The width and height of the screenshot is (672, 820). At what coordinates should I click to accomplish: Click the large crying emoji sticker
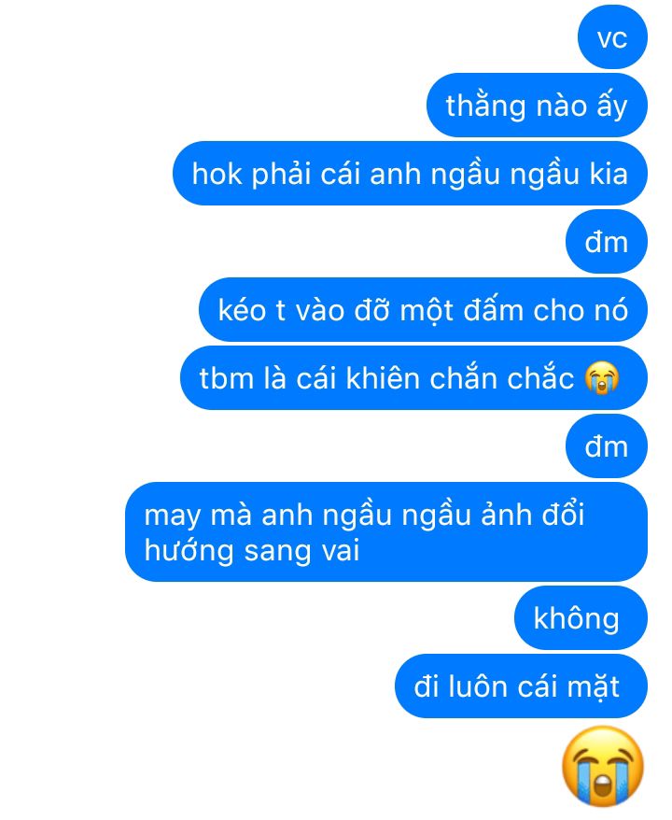point(603,766)
